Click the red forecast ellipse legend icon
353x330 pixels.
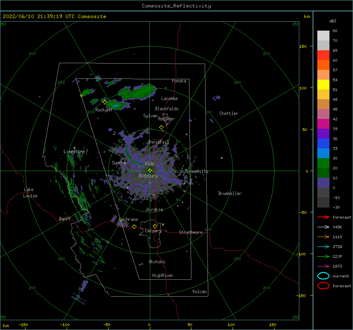[323, 286]
